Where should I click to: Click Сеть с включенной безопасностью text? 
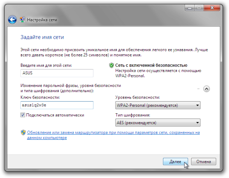(151, 65)
